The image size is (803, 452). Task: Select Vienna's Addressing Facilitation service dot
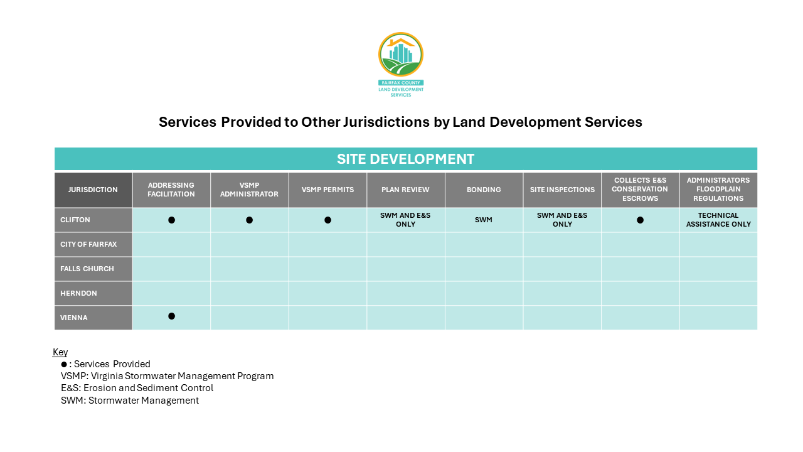coord(171,316)
